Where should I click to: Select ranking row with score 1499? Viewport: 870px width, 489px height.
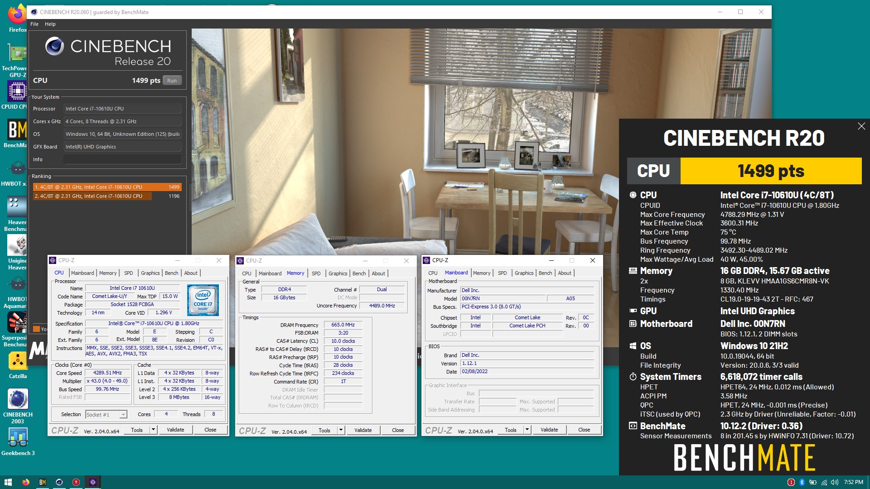107,187
